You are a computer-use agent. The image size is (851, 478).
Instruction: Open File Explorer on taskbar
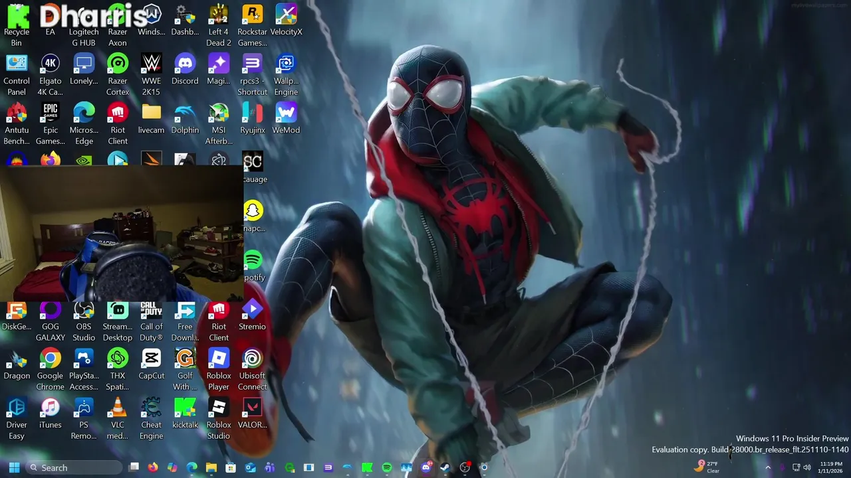pos(211,467)
